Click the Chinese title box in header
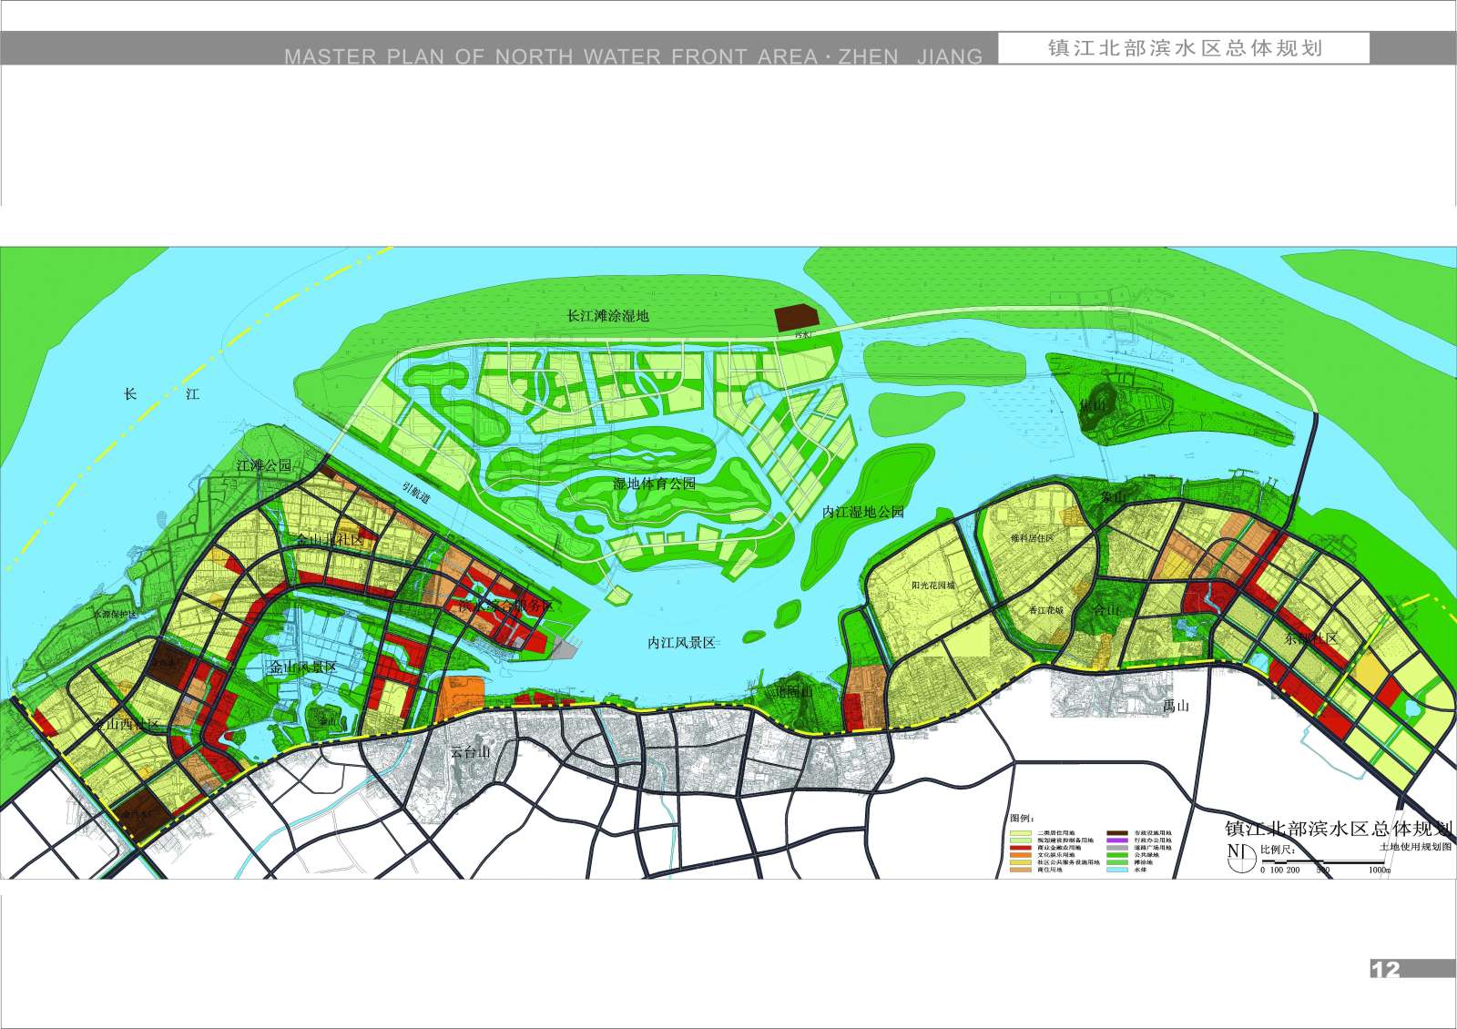 (1184, 48)
